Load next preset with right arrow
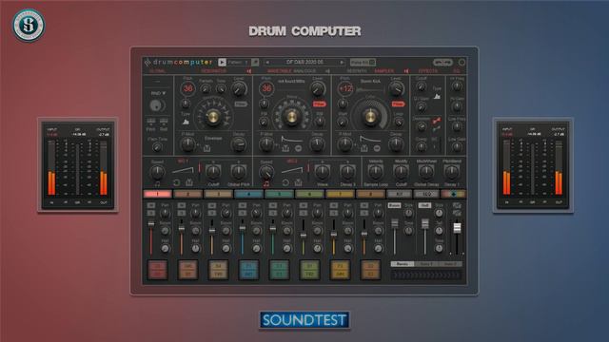This screenshot has width=609, height=342. (x=342, y=62)
